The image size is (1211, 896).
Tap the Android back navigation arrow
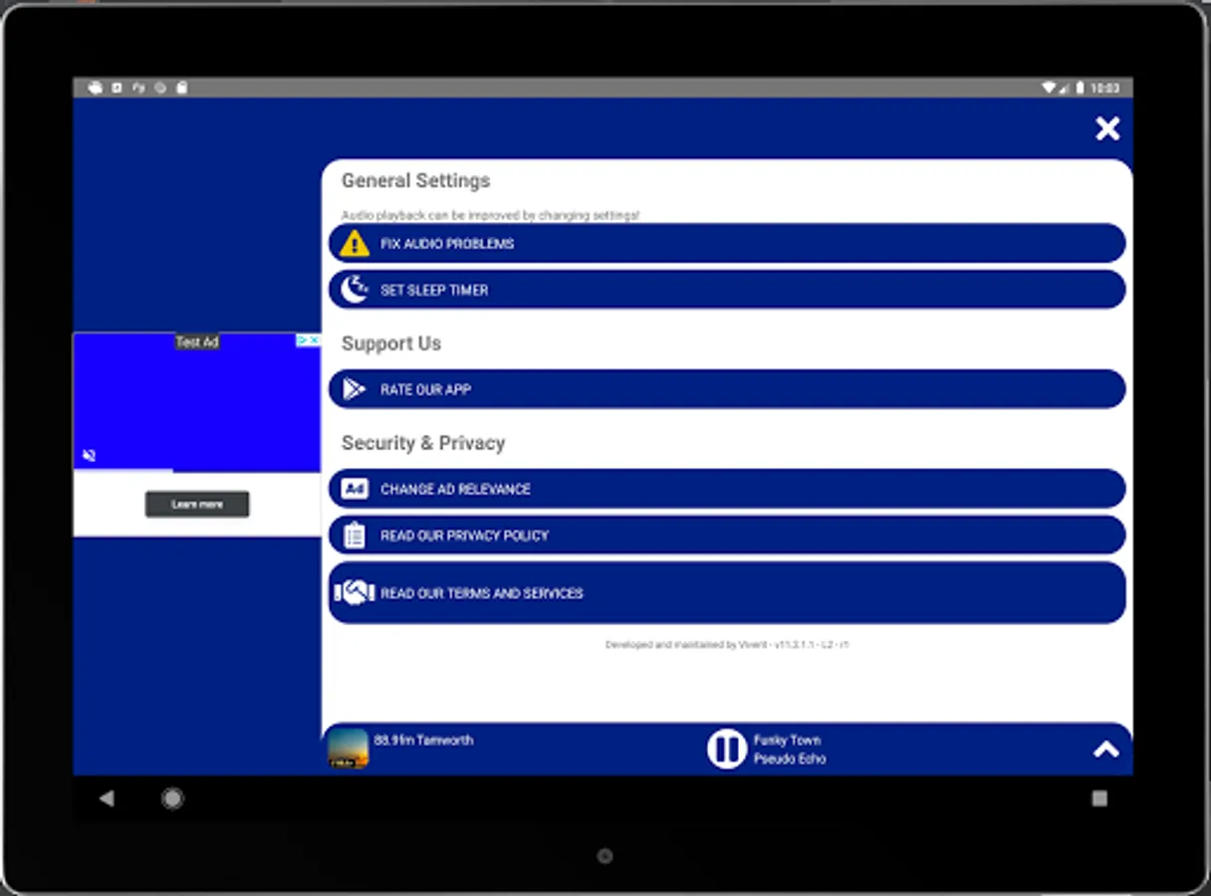107,798
